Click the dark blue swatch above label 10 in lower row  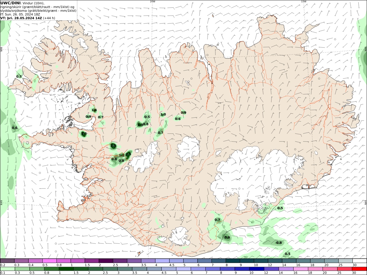coord(256,269)
